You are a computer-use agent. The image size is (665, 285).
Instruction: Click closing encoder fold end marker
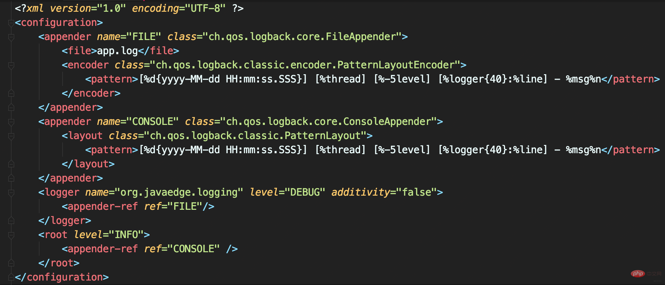pyautogui.click(x=11, y=93)
